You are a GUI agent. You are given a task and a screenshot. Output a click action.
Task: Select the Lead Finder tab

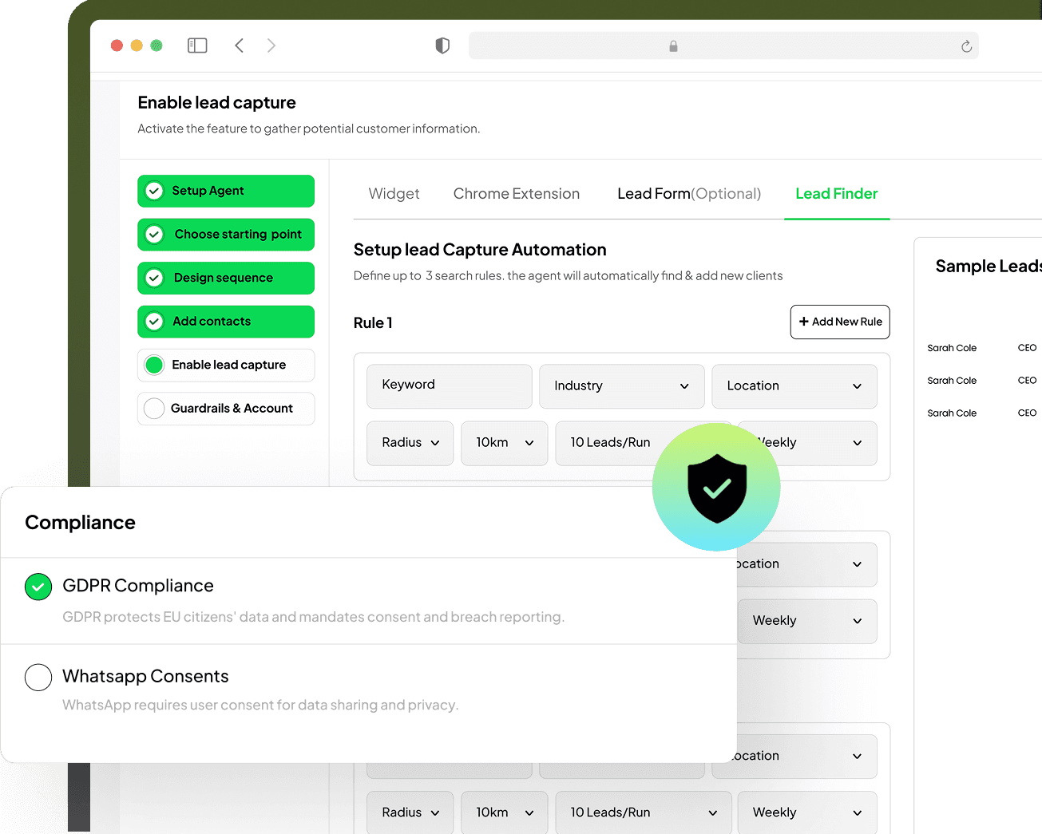point(837,194)
